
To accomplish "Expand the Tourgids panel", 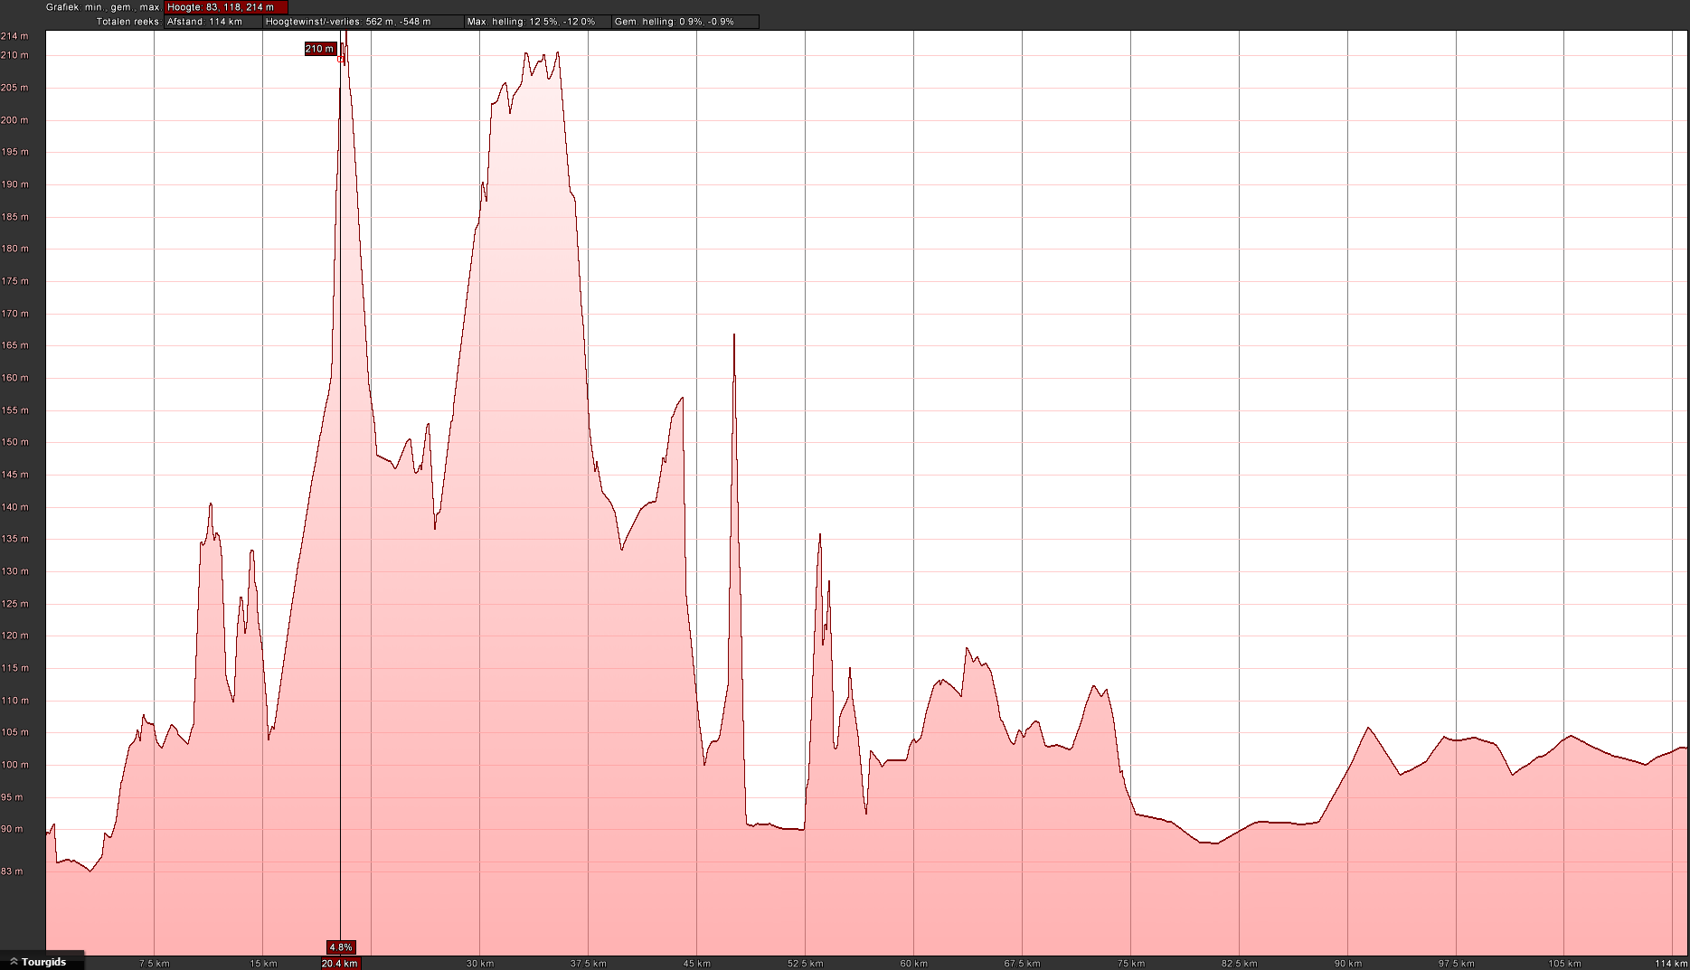I will (x=42, y=962).
